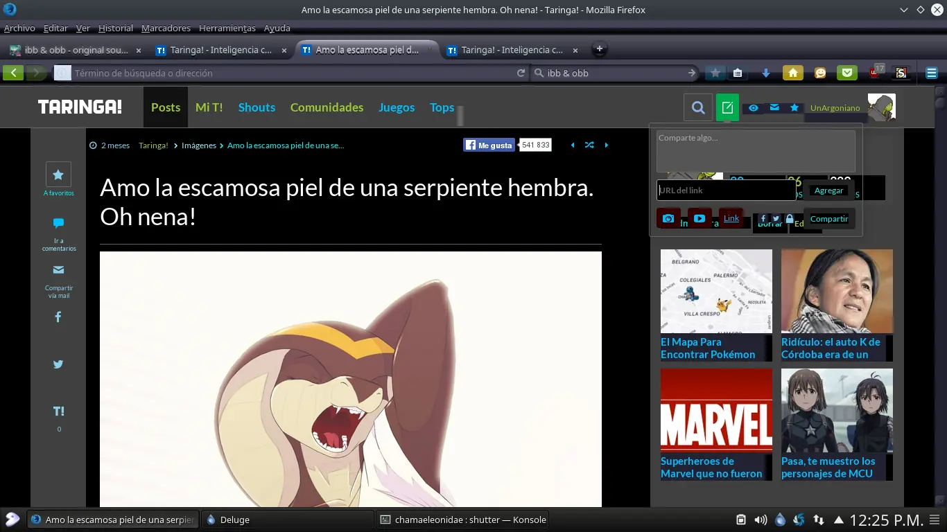This screenshot has height=532, width=947.
Task: Open a new browser tab with plus
Action: click(x=600, y=49)
